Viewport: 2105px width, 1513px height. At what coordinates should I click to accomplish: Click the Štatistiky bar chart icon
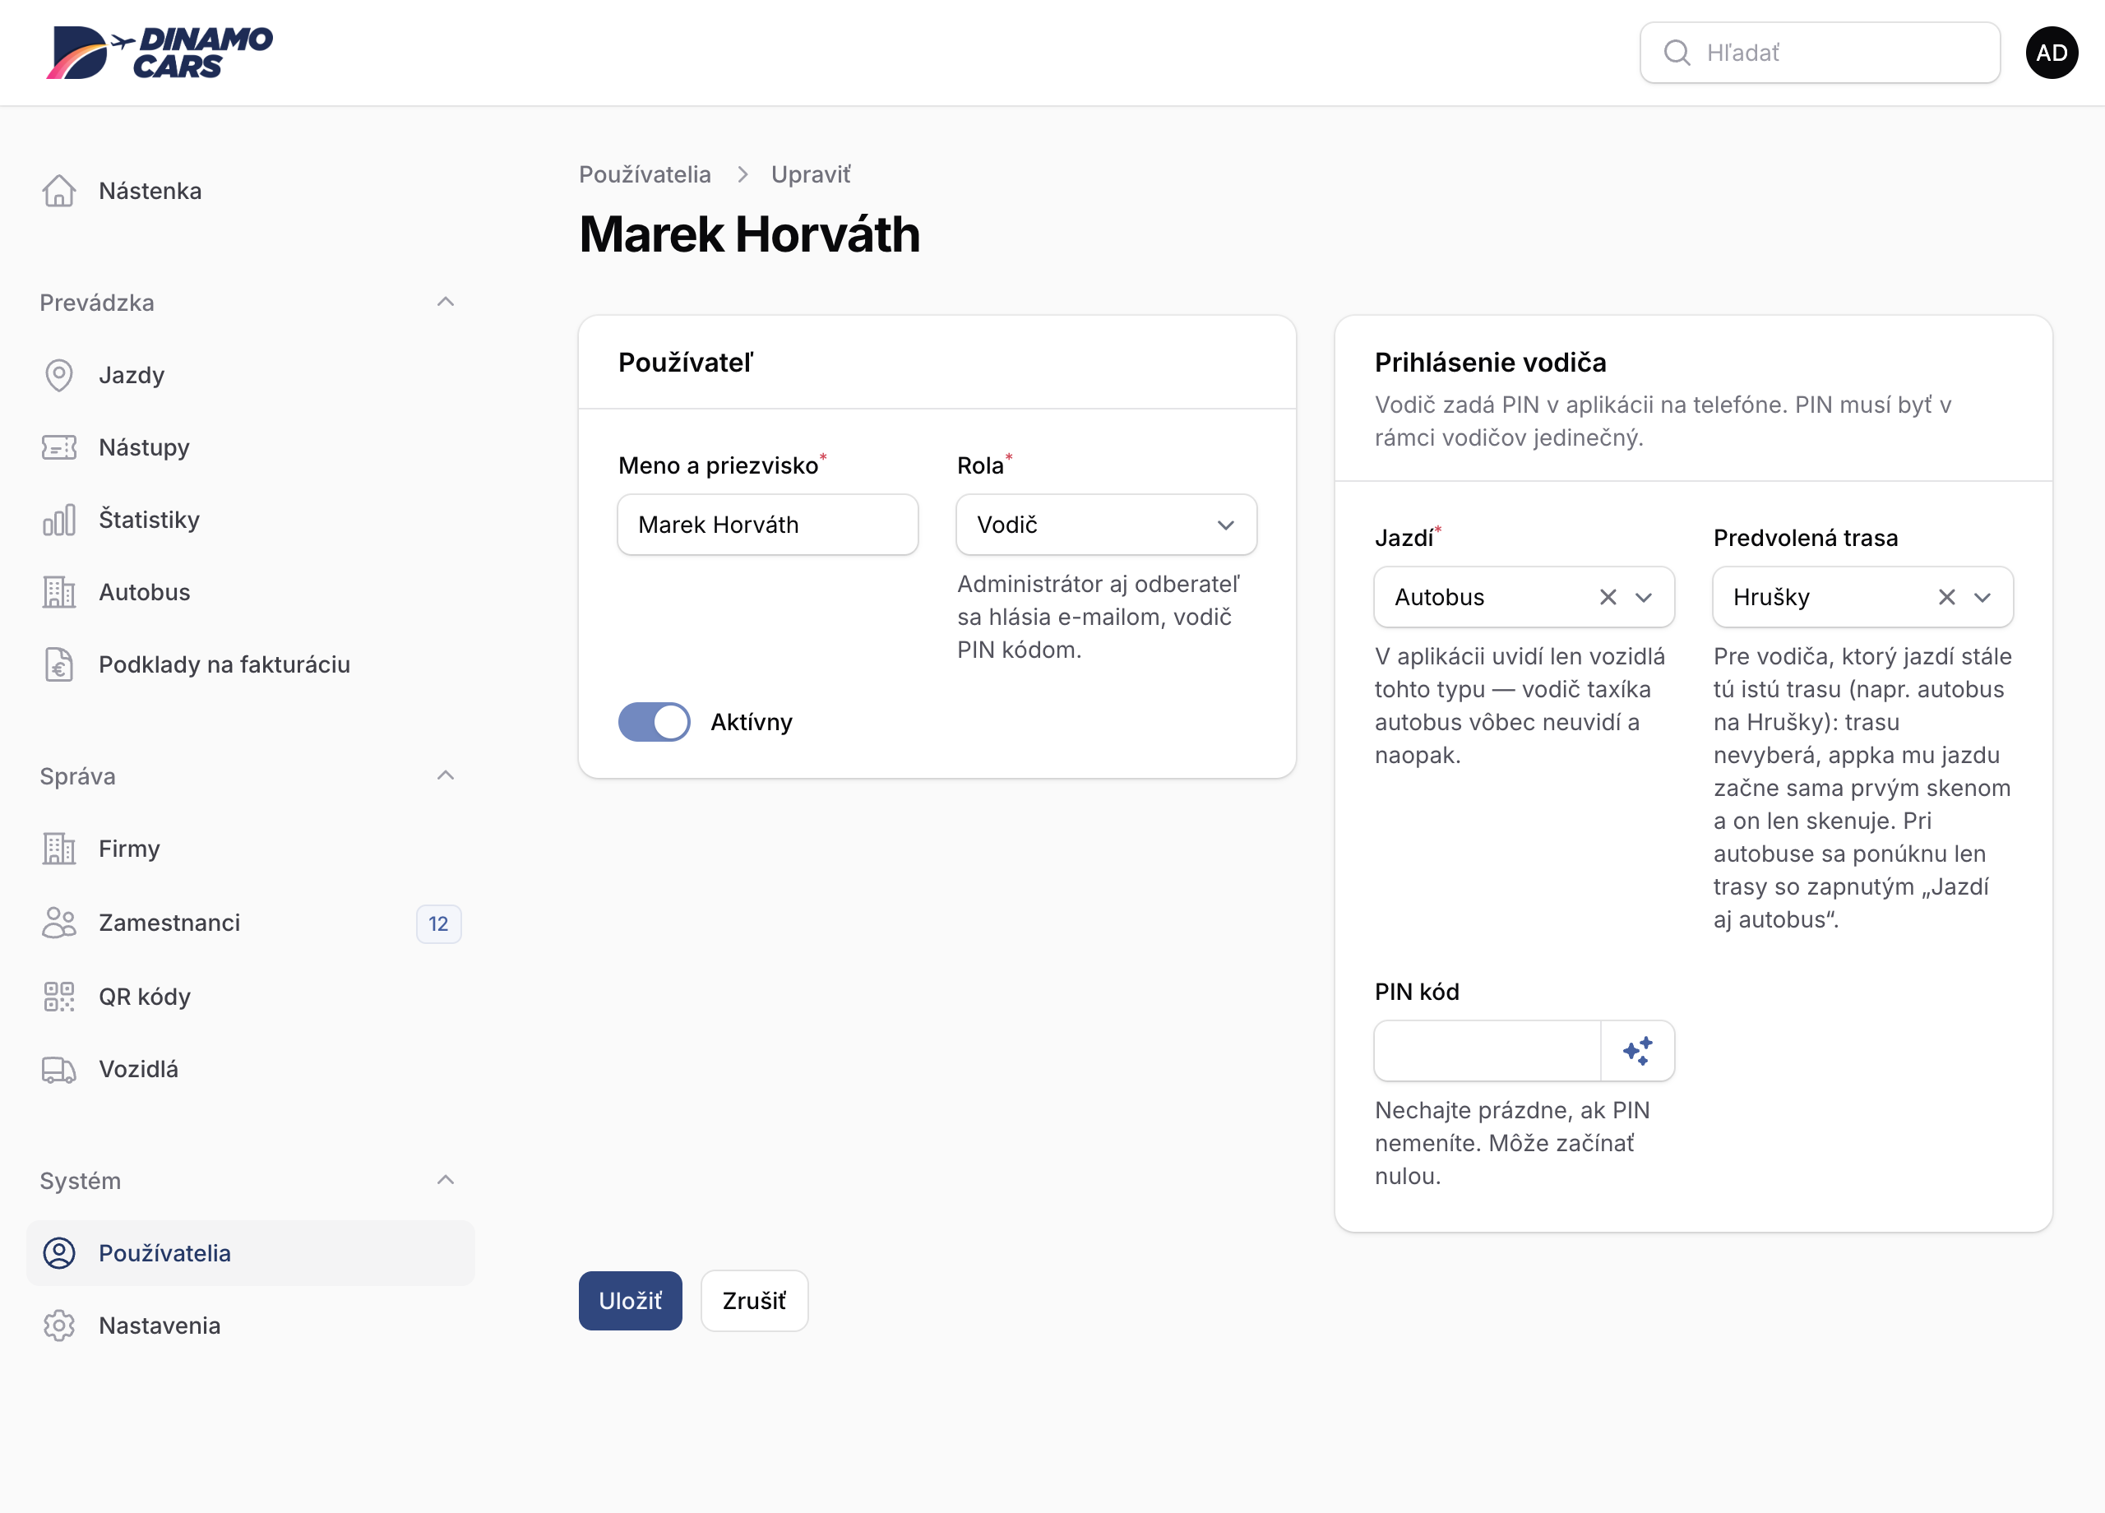(58, 520)
